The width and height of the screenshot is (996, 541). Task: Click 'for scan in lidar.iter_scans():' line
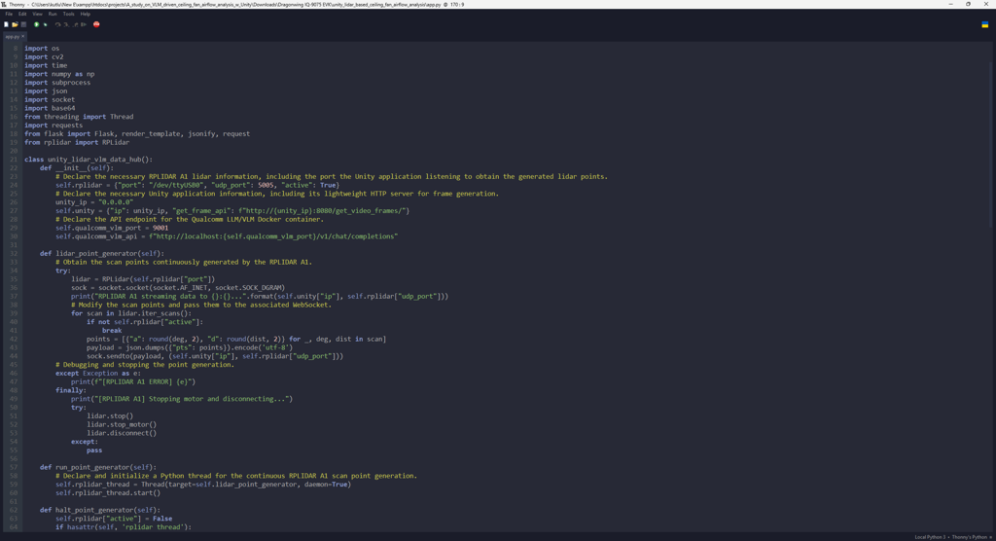point(131,313)
